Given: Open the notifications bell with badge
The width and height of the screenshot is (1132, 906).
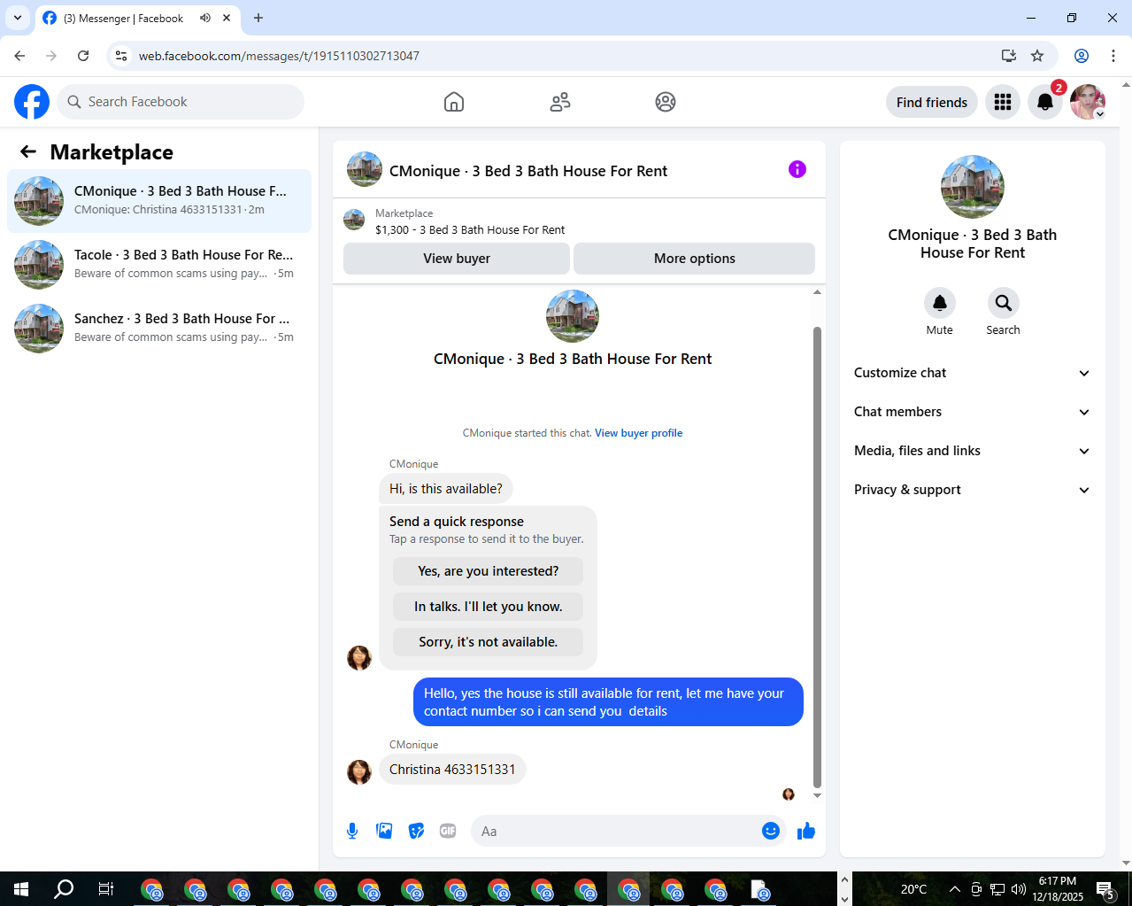Looking at the screenshot, I should point(1045,102).
